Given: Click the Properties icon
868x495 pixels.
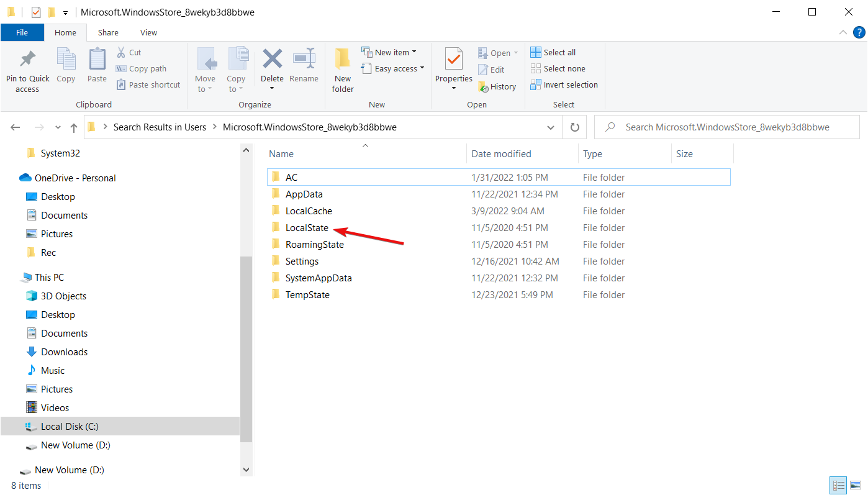Looking at the screenshot, I should coord(454,60).
